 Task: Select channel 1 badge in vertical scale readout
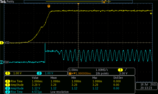tap(8, 73)
